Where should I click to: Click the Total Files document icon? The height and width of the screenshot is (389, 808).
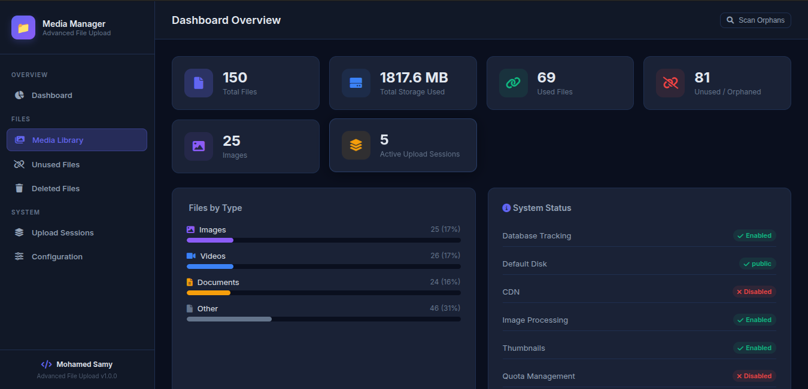[199, 83]
